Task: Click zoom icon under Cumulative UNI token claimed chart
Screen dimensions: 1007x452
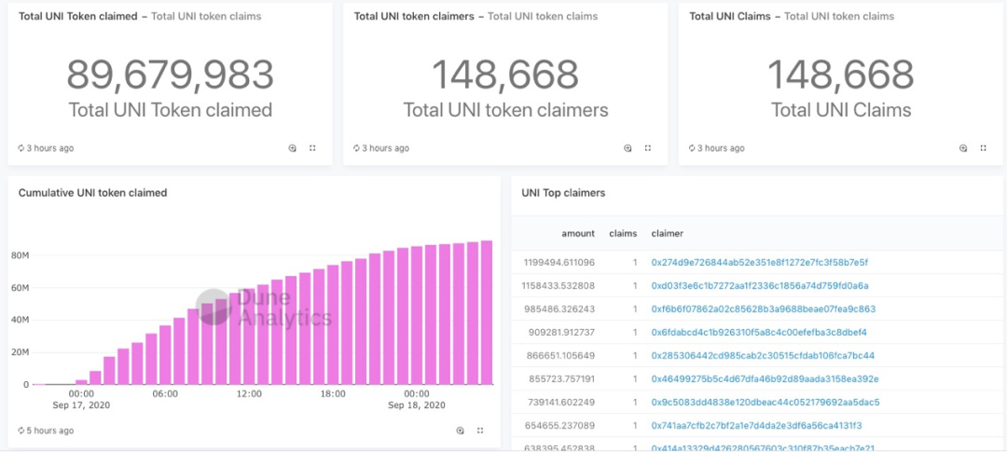Action: pyautogui.click(x=460, y=431)
